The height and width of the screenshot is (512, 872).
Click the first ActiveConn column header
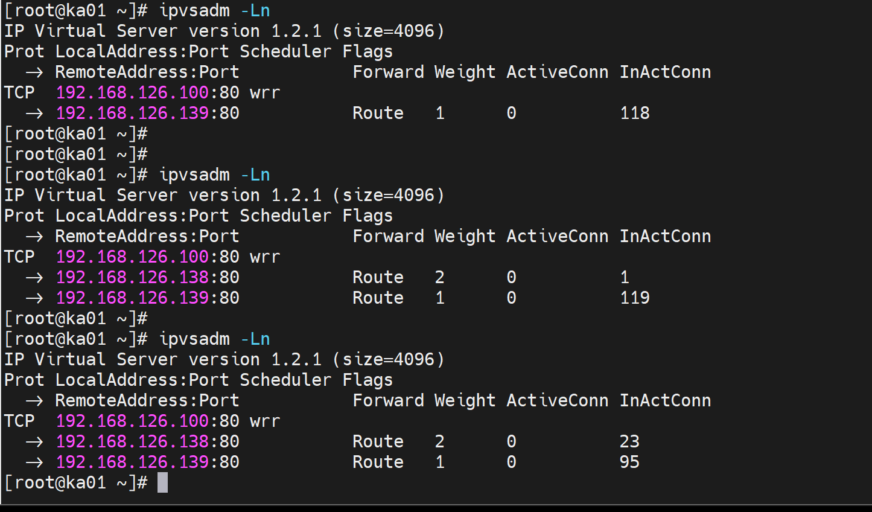[557, 72]
